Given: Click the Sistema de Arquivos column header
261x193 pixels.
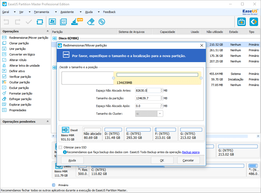Looking at the screenshot, I should [135, 32].
